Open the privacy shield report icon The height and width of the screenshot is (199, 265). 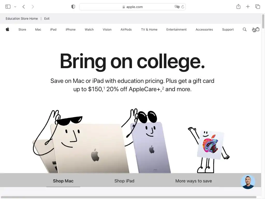pos(73,7)
